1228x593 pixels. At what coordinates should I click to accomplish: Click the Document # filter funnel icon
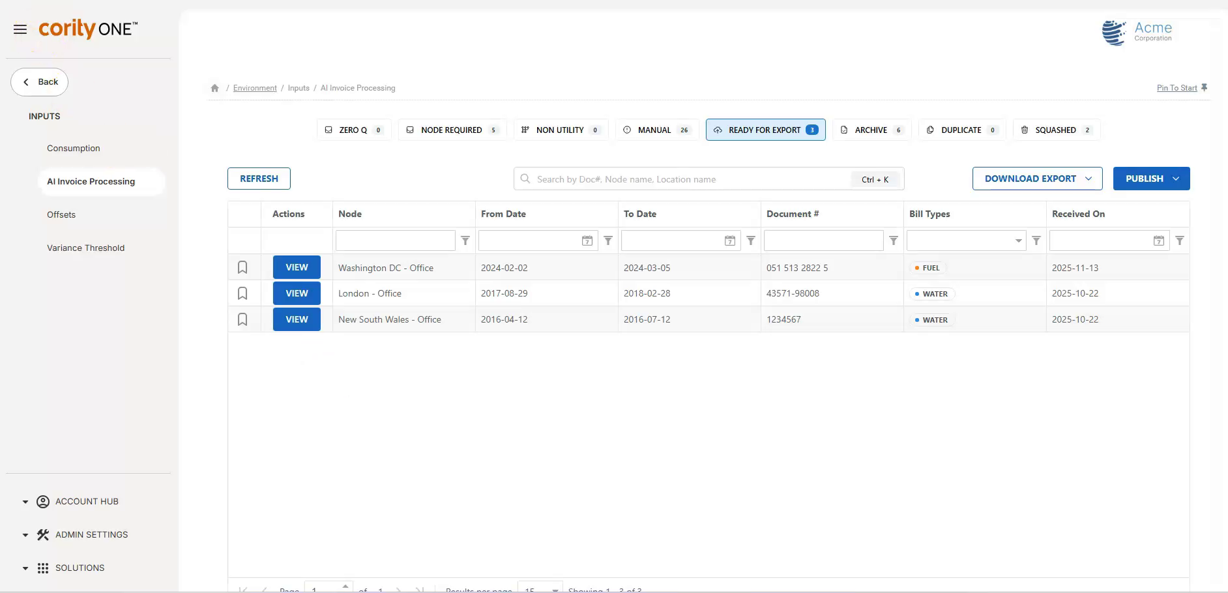(x=893, y=240)
